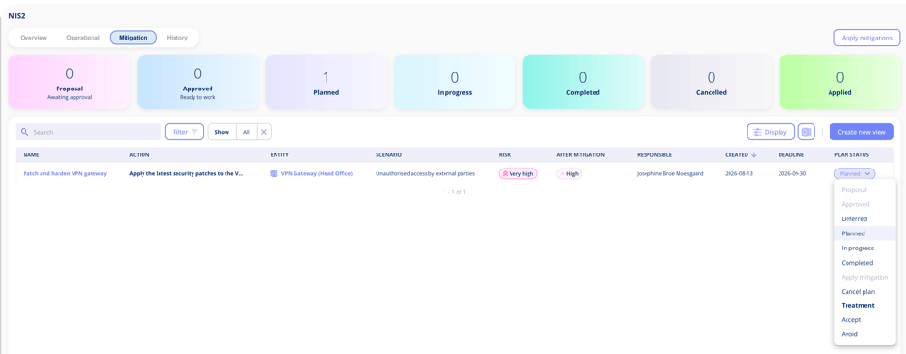The height and width of the screenshot is (354, 906).
Task: Select the Mitigation tab
Action: [133, 38]
